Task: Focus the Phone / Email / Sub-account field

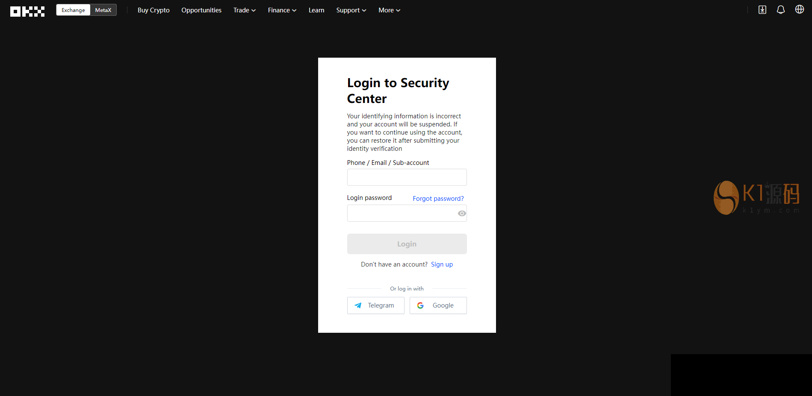Action: (x=407, y=177)
